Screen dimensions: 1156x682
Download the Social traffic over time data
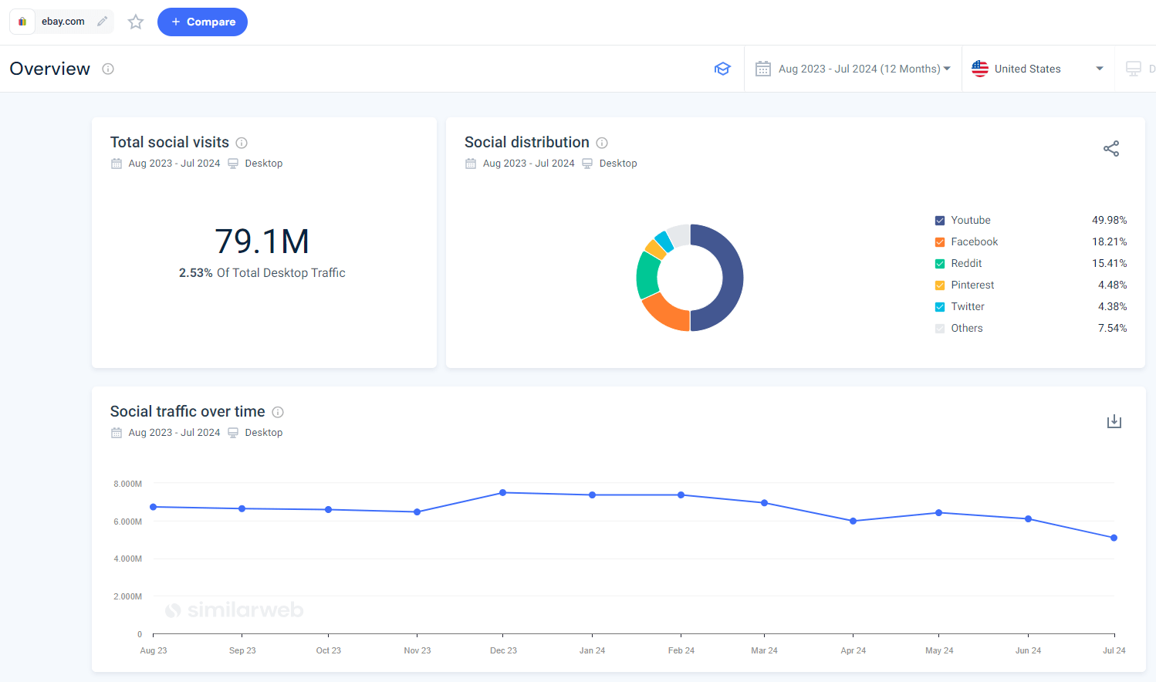click(x=1114, y=421)
